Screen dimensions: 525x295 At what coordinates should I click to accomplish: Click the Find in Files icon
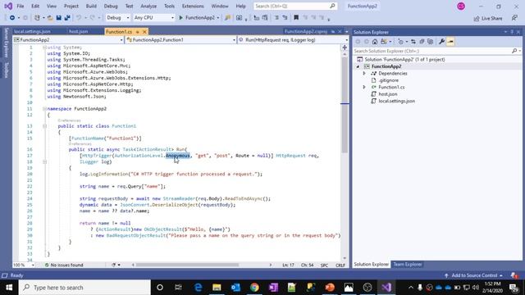tap(228, 18)
